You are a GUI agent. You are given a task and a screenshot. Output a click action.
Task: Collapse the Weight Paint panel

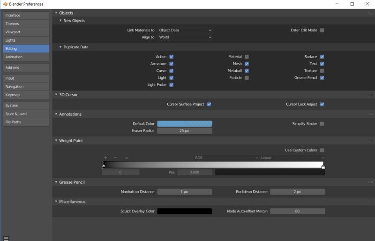(56, 141)
